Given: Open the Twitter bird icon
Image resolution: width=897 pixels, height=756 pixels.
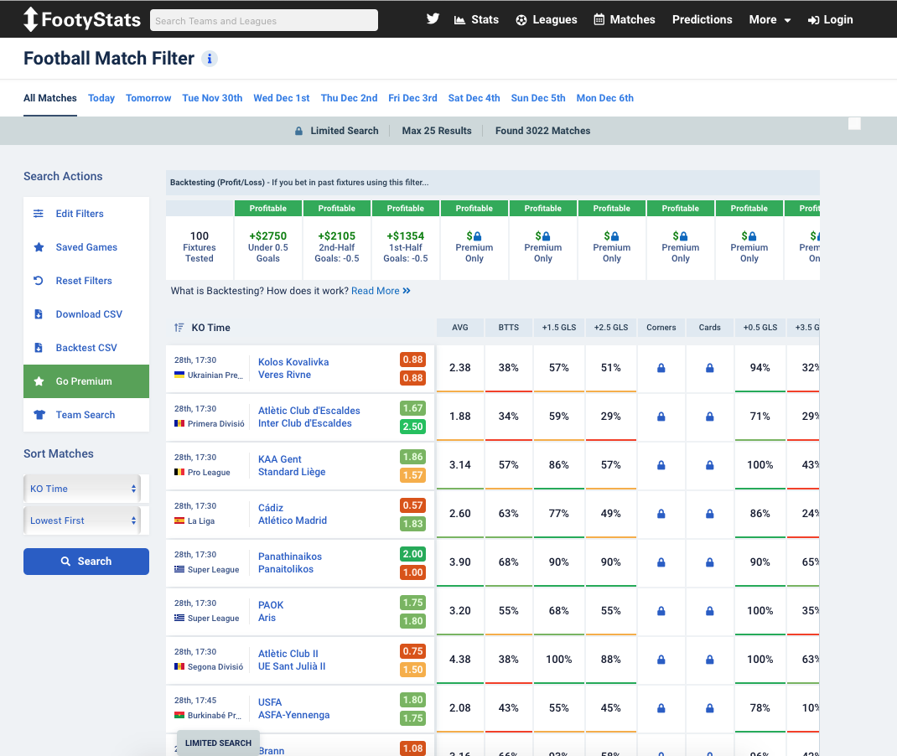Looking at the screenshot, I should [x=433, y=19].
